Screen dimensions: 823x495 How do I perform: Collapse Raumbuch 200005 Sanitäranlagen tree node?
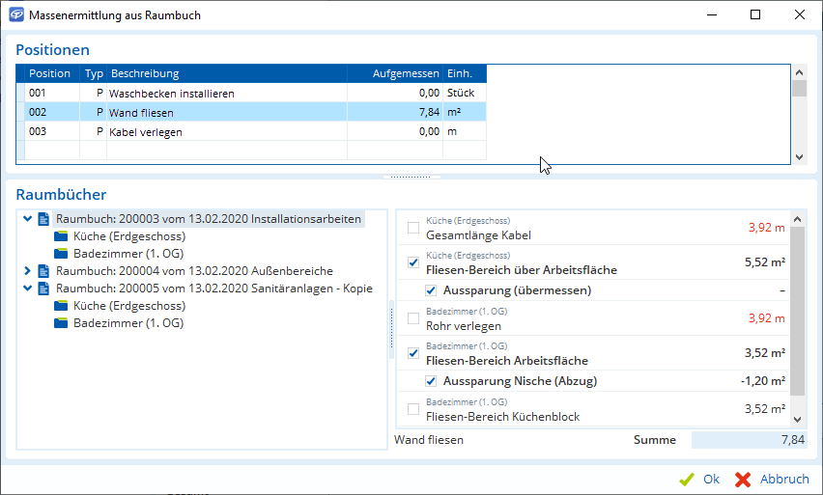pos(27,289)
